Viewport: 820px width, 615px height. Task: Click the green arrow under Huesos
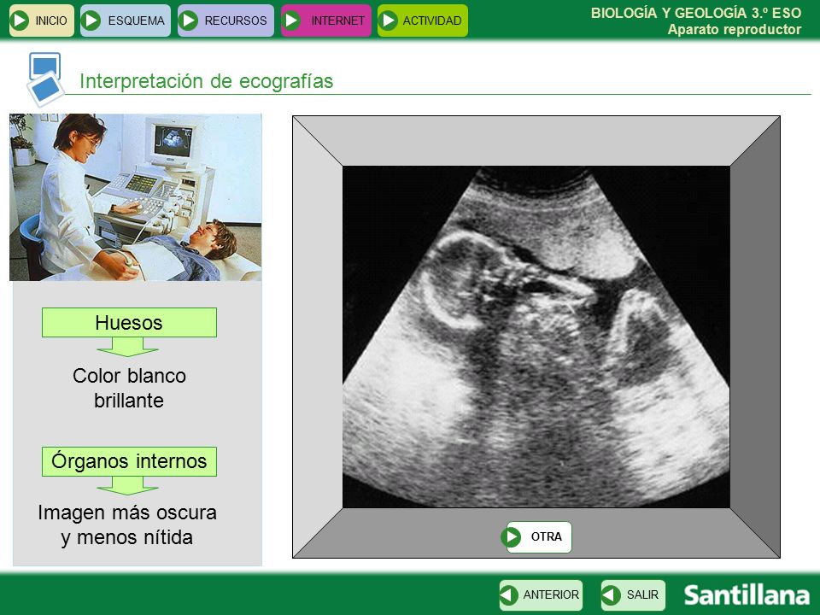tap(127, 348)
